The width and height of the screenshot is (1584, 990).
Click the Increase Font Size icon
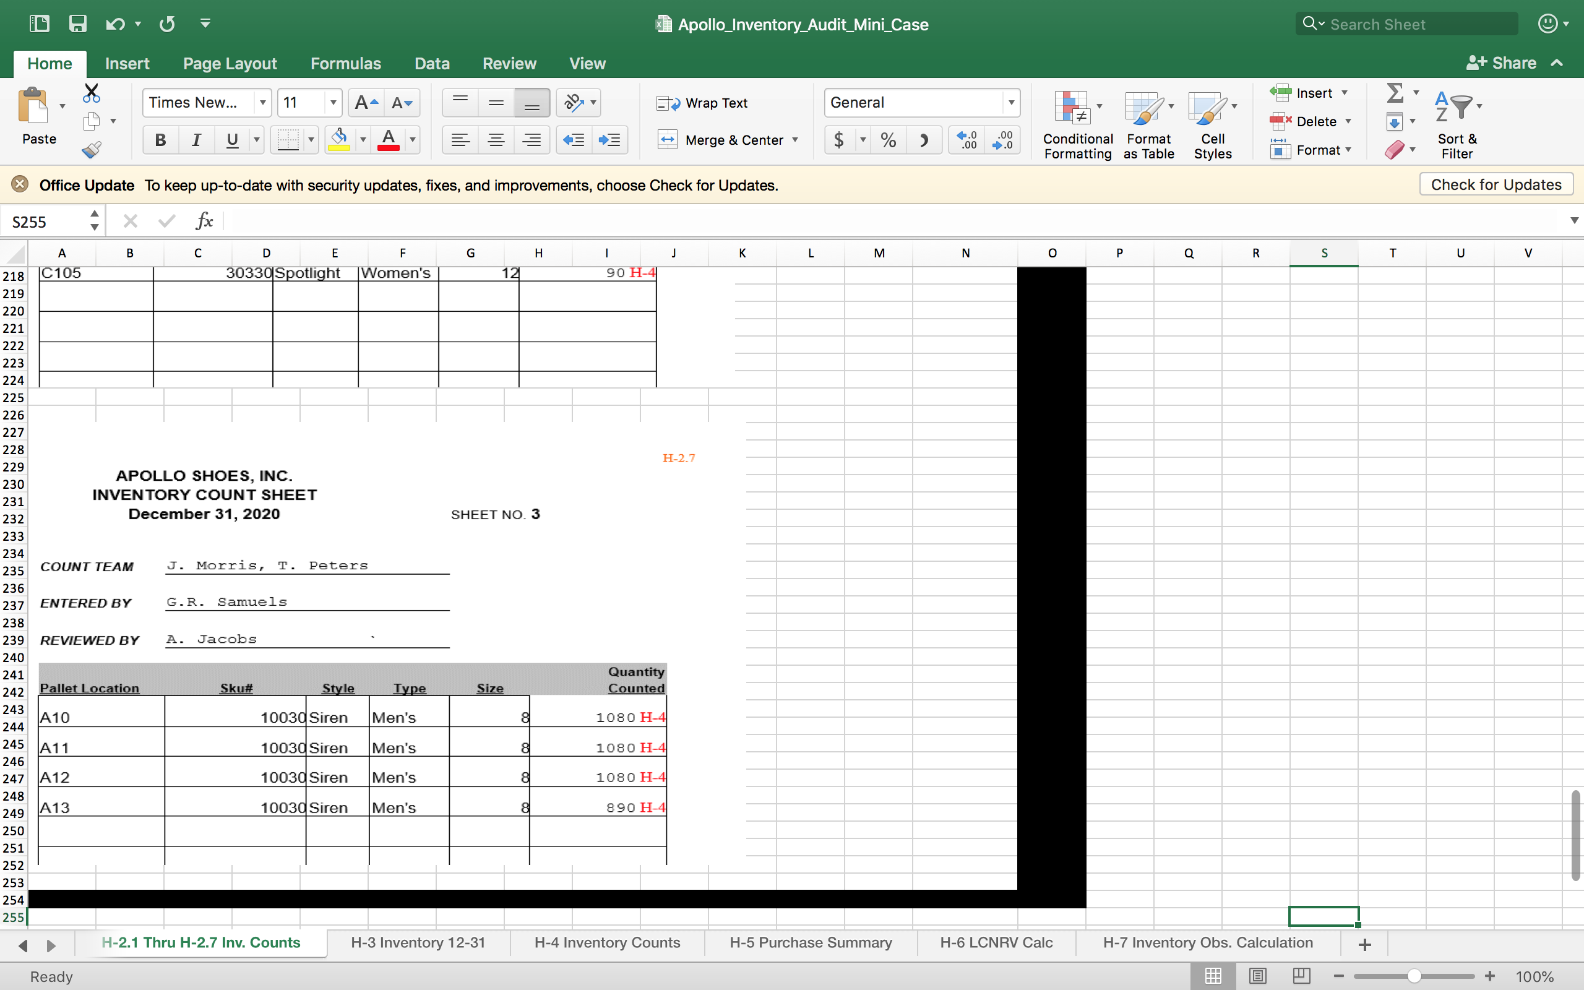point(365,103)
